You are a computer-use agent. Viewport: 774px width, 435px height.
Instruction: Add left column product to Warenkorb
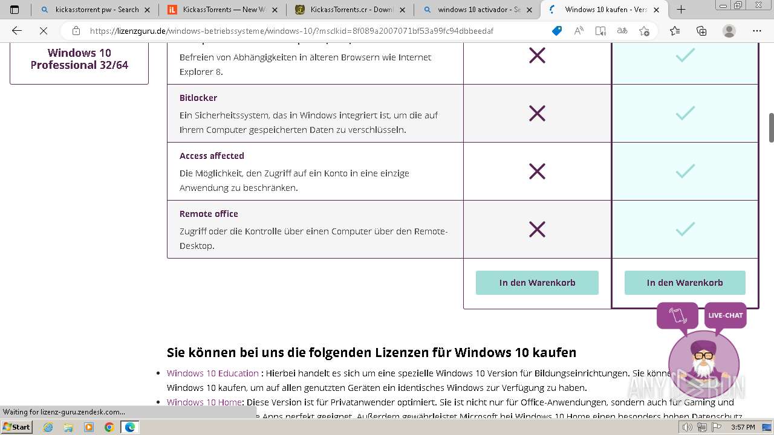[537, 283]
